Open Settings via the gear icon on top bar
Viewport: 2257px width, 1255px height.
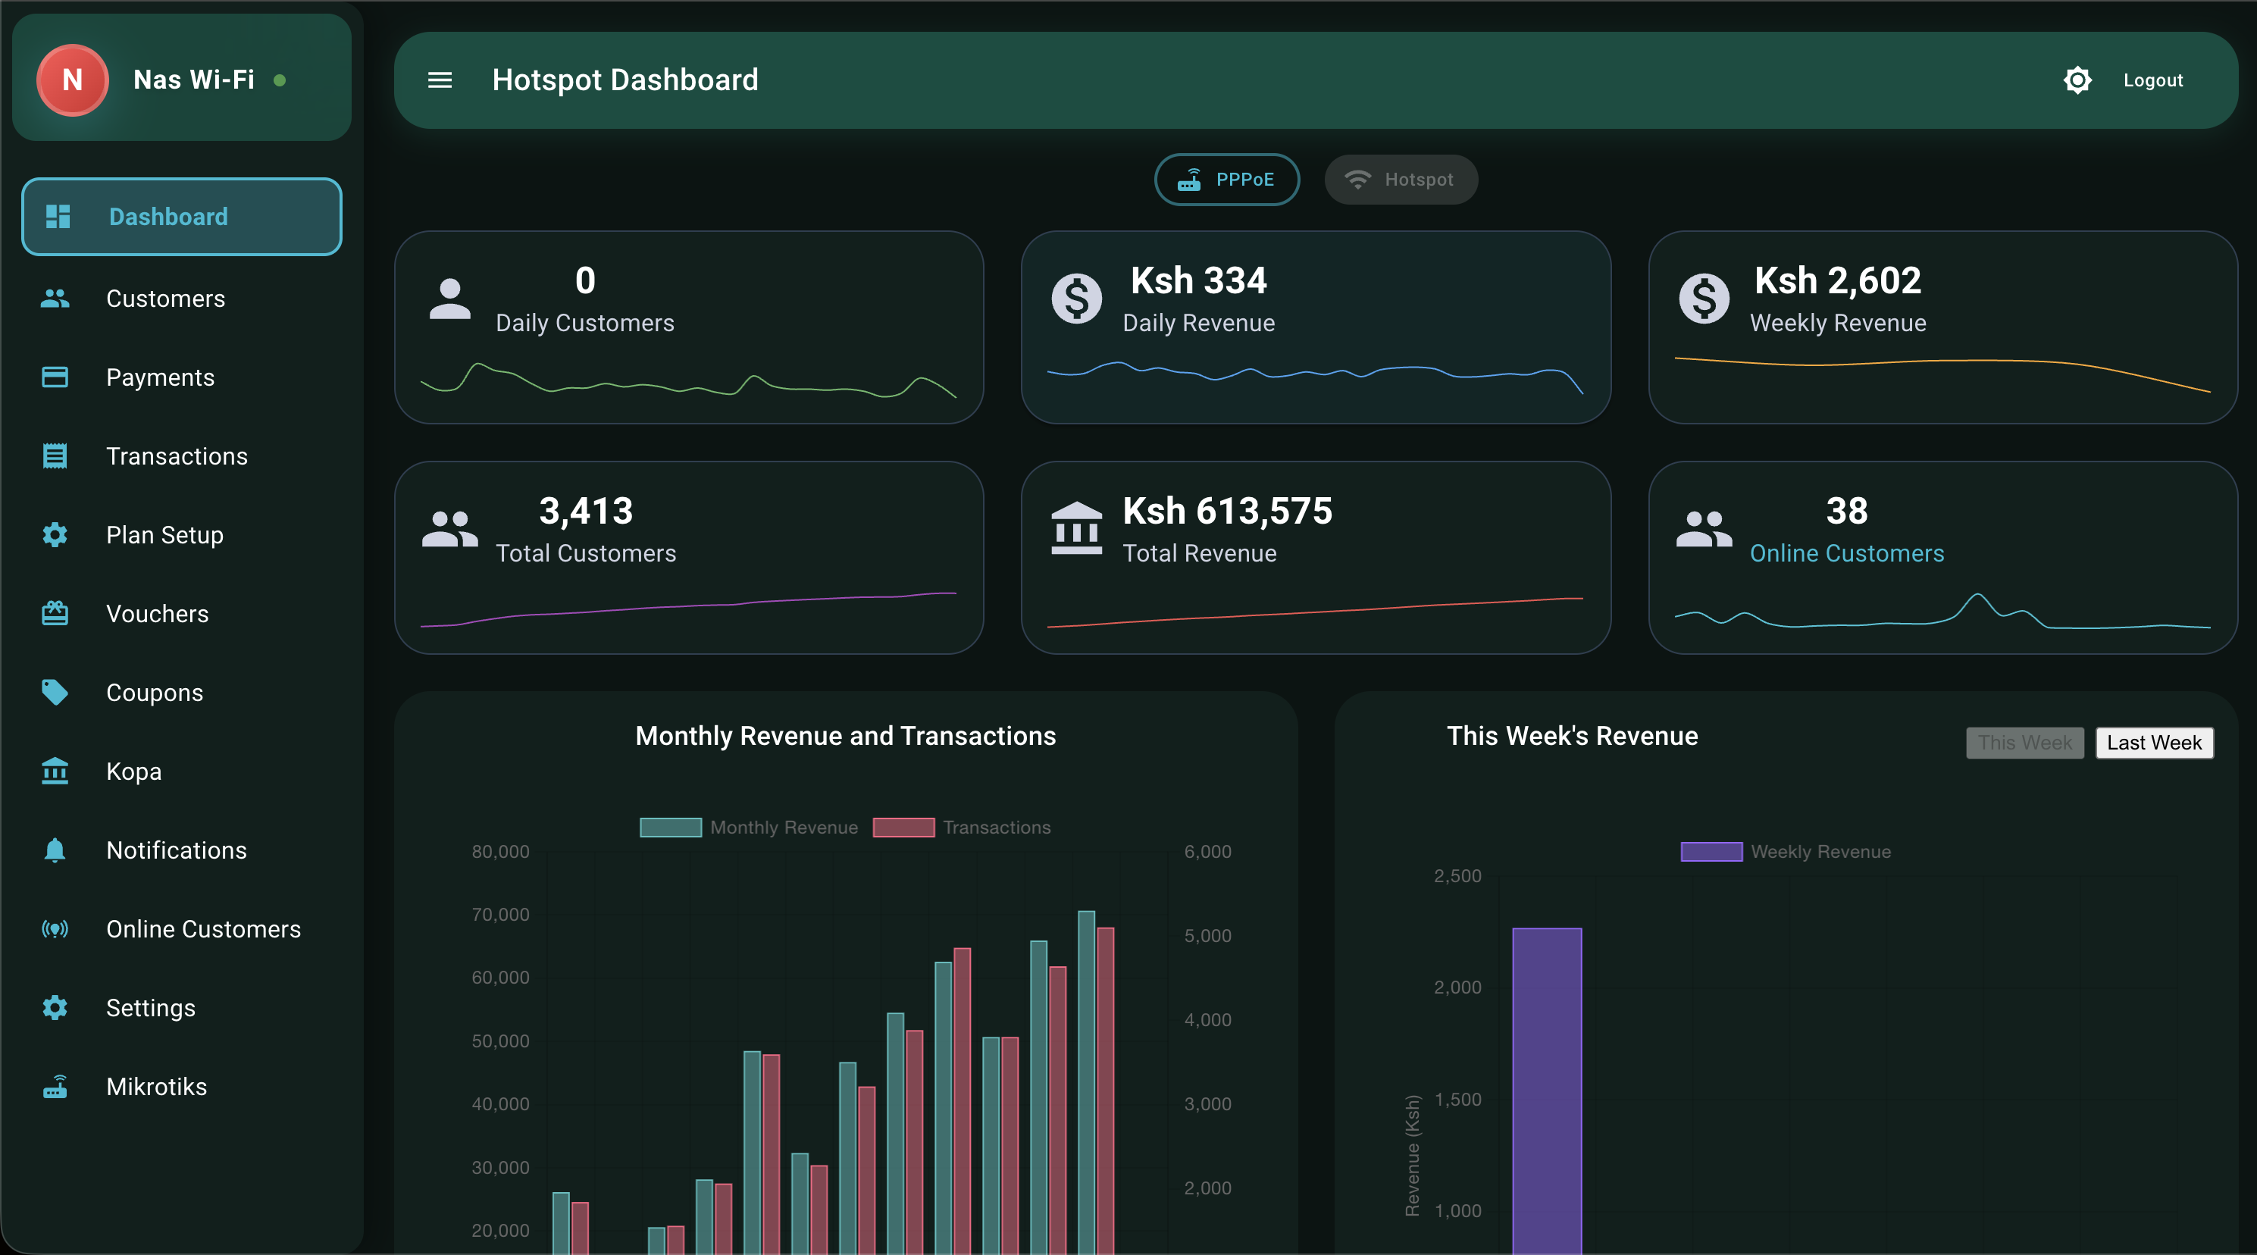tap(2077, 80)
